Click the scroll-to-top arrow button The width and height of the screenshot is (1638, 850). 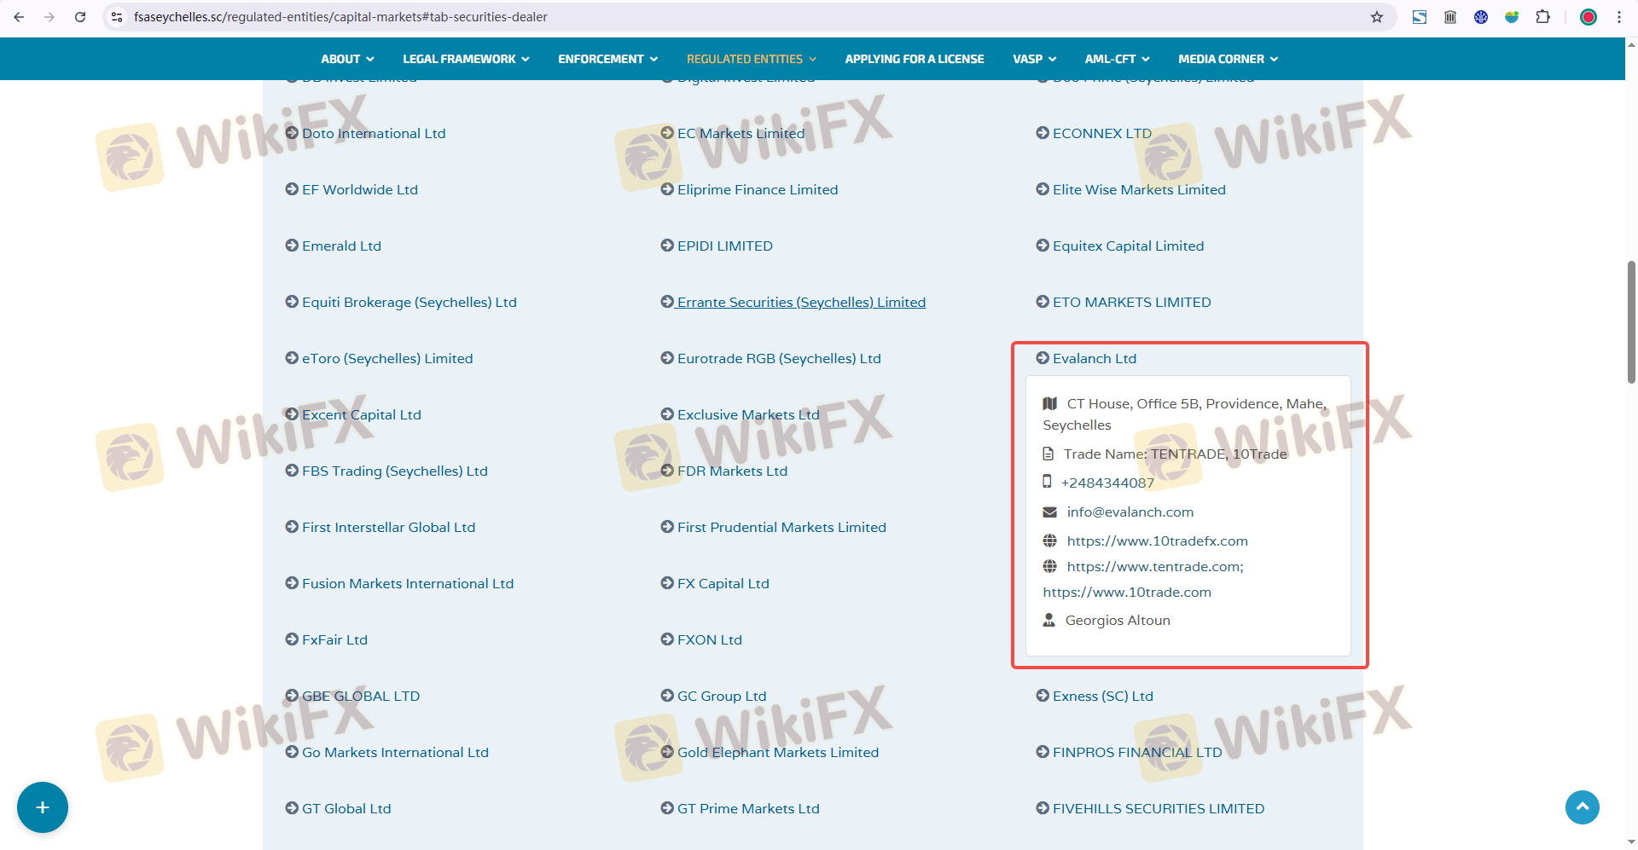[1582, 807]
